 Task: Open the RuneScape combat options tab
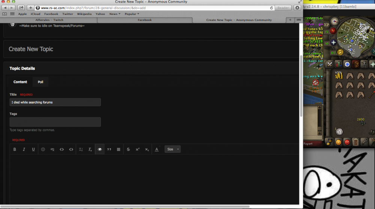330,65
